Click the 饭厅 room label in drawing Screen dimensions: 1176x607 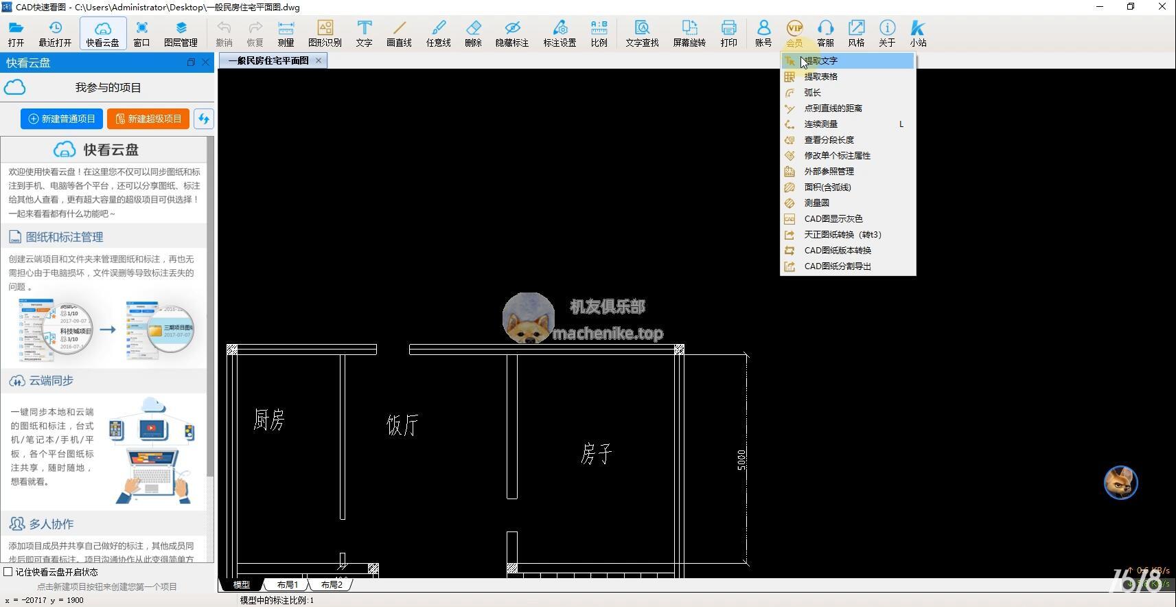pyautogui.click(x=402, y=425)
